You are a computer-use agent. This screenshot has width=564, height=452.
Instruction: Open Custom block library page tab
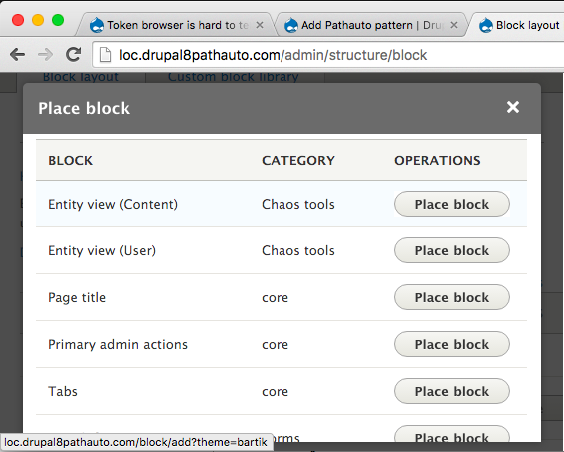click(233, 77)
